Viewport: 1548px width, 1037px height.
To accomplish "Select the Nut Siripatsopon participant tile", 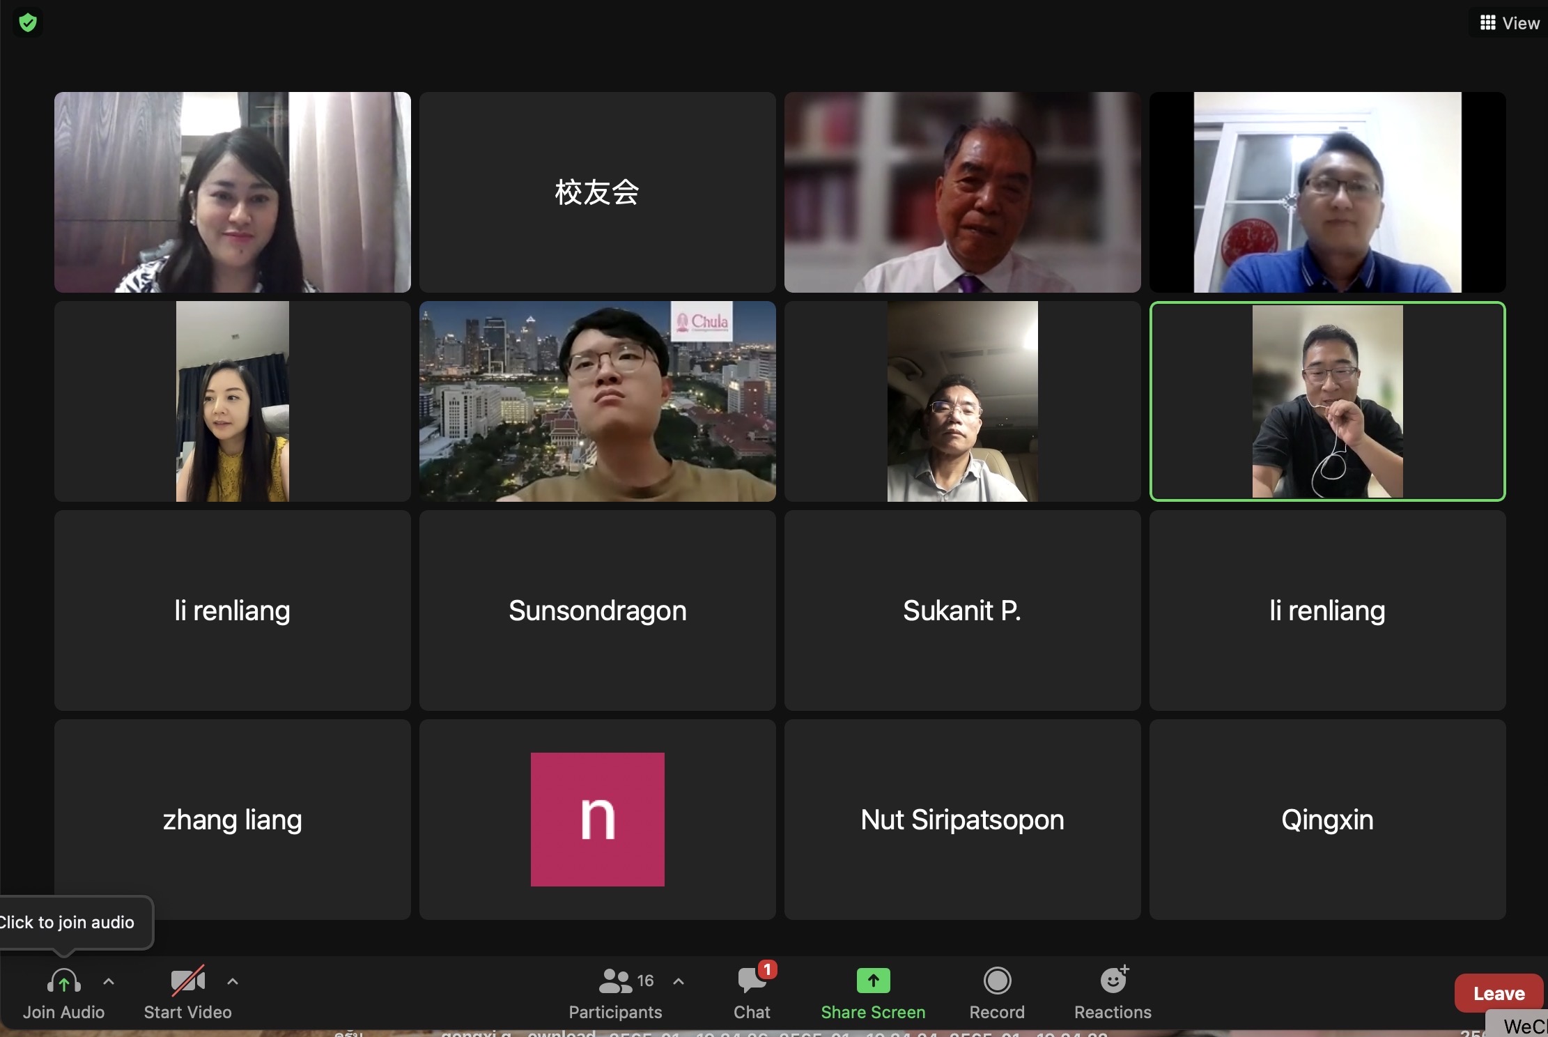I will tap(962, 820).
